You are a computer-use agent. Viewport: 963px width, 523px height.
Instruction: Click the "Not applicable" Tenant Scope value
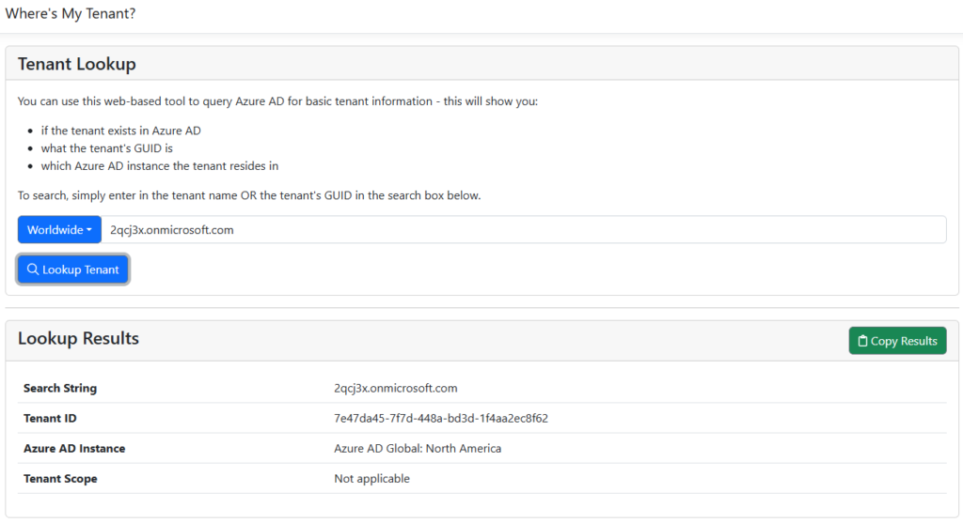tap(371, 478)
